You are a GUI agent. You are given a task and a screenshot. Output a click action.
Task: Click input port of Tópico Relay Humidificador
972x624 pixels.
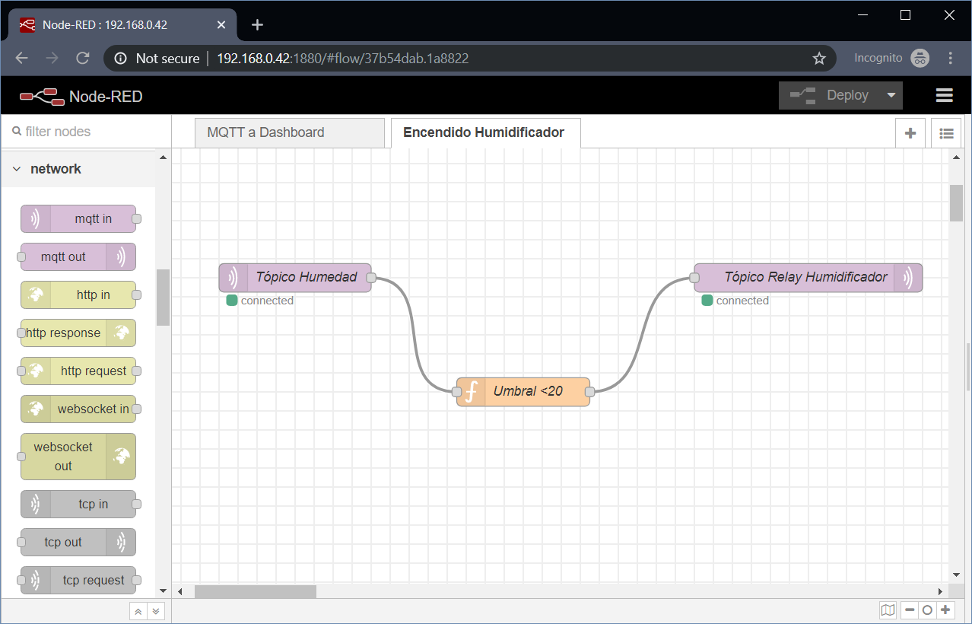pos(694,278)
